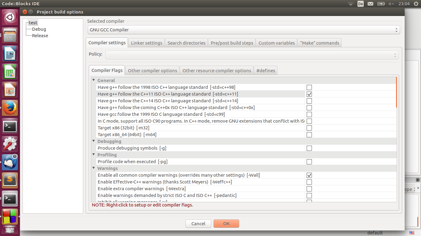Open Thunderbird mail in launcher
This screenshot has width=421, height=236.
coord(10,162)
